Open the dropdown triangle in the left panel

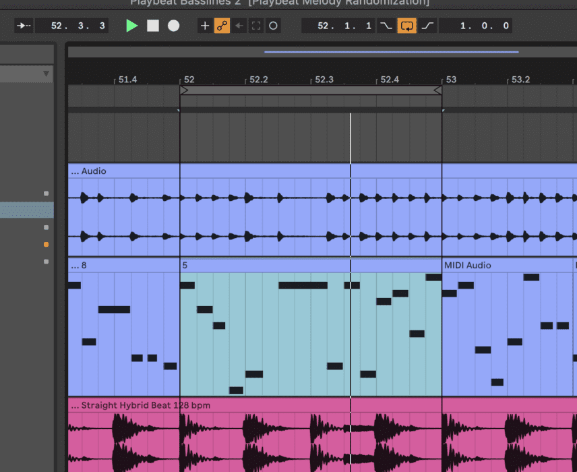click(46, 73)
